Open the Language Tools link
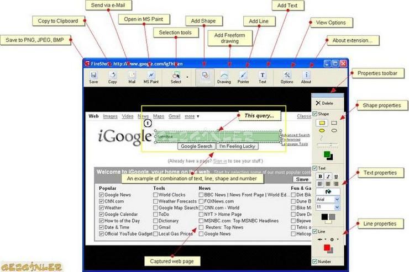The width and height of the screenshot is (409, 272). (x=295, y=144)
